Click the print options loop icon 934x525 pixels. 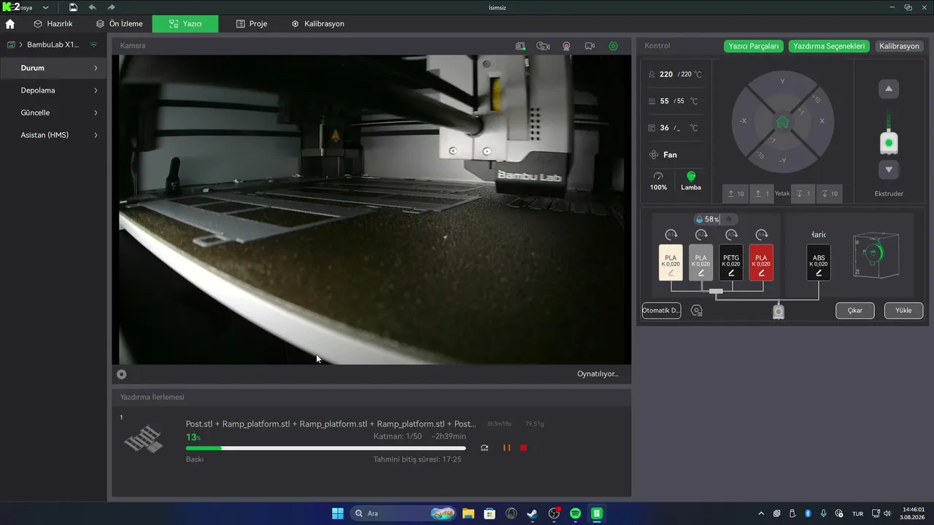485,448
